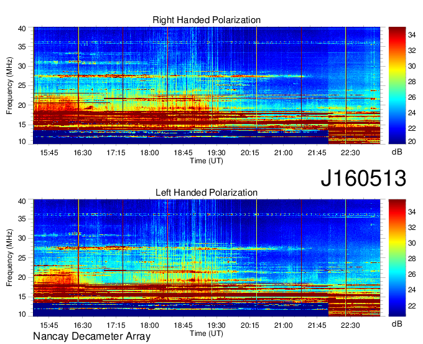423x344 pixels.
Task: Click the dB unit label under Right Handed colorbar
Action: (x=397, y=152)
